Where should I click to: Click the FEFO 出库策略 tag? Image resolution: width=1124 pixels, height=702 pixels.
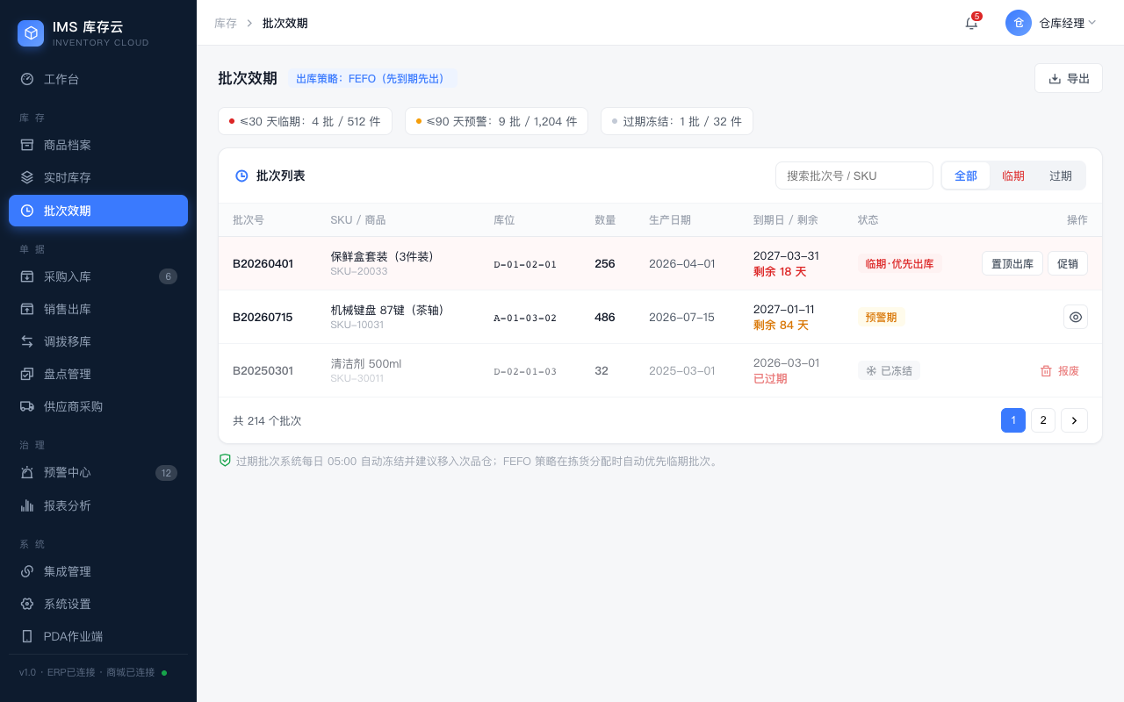pos(372,78)
